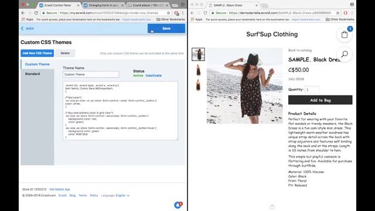Click Import bookmarks now link in left browser
Screen dimensions: 375x211
point(137,19)
